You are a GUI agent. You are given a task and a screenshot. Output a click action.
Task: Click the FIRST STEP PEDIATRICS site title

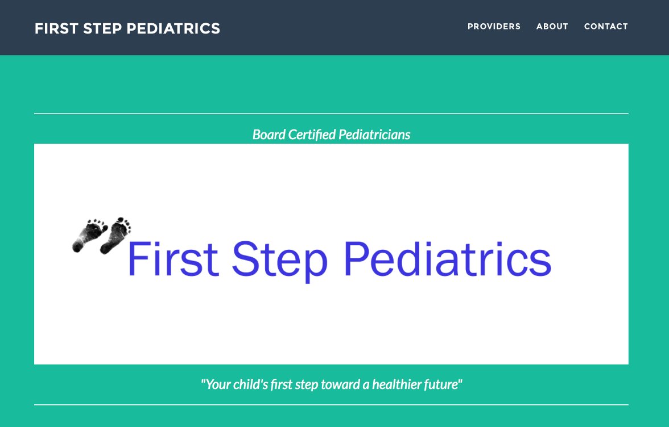coord(127,28)
